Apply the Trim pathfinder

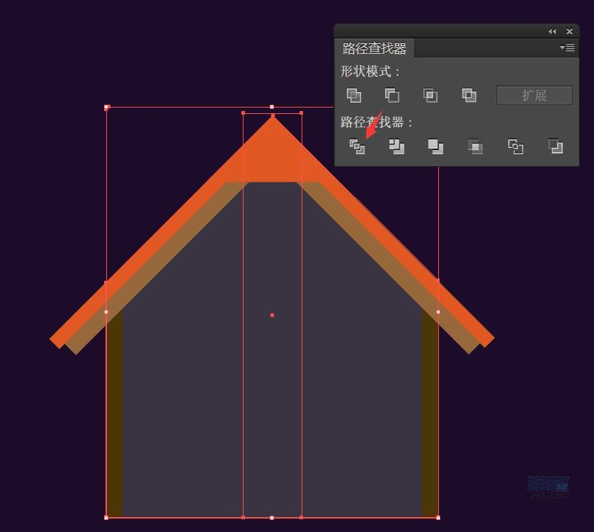coord(396,146)
